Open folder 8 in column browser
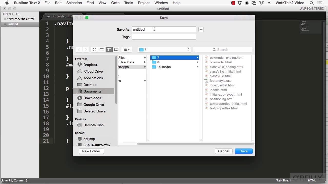This screenshot has width=328, height=184. tap(175, 62)
